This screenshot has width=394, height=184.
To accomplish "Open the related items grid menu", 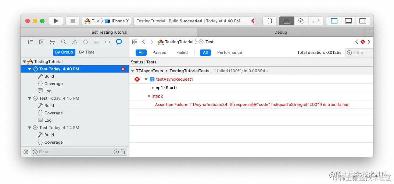I will click(135, 42).
